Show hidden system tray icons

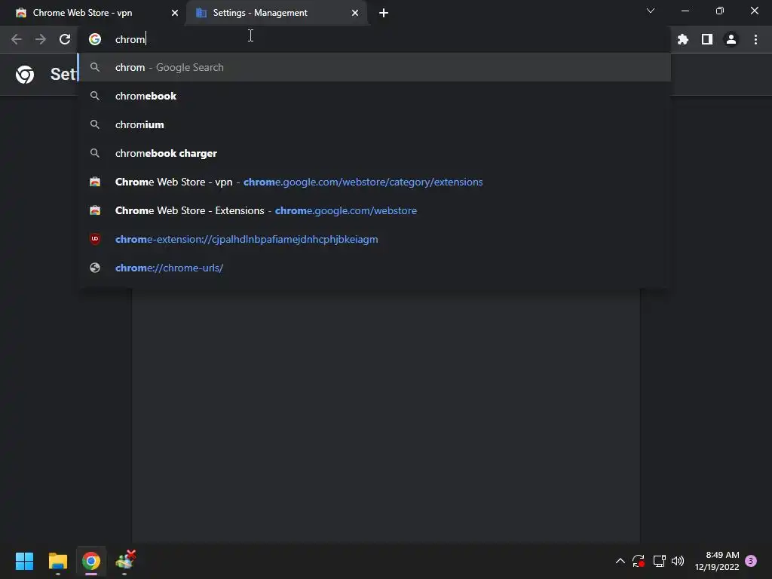pyautogui.click(x=620, y=561)
